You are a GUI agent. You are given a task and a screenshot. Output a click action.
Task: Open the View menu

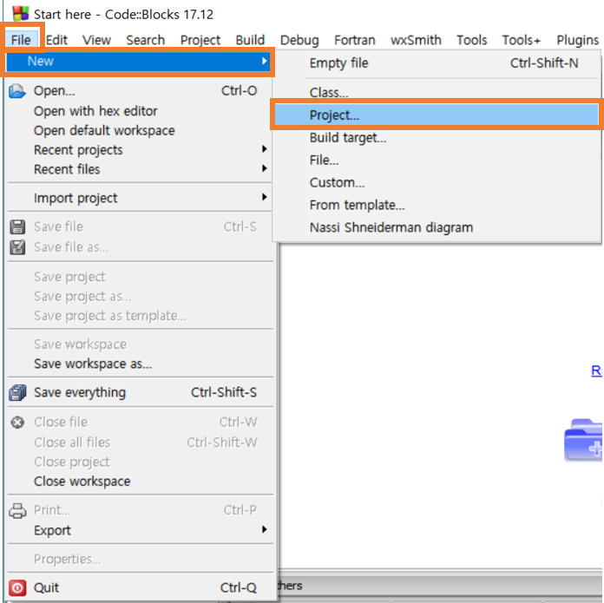coord(96,40)
